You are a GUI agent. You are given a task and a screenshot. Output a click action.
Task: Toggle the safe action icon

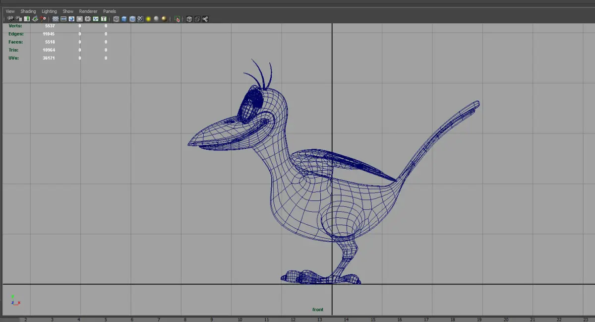coord(96,19)
